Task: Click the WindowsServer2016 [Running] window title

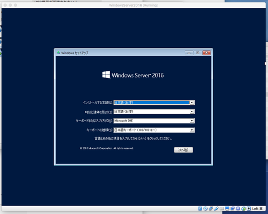Action: point(133,5)
